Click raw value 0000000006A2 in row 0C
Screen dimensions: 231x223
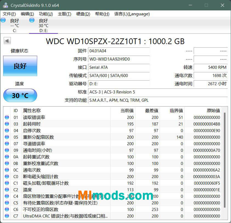pyautogui.click(x=207, y=170)
